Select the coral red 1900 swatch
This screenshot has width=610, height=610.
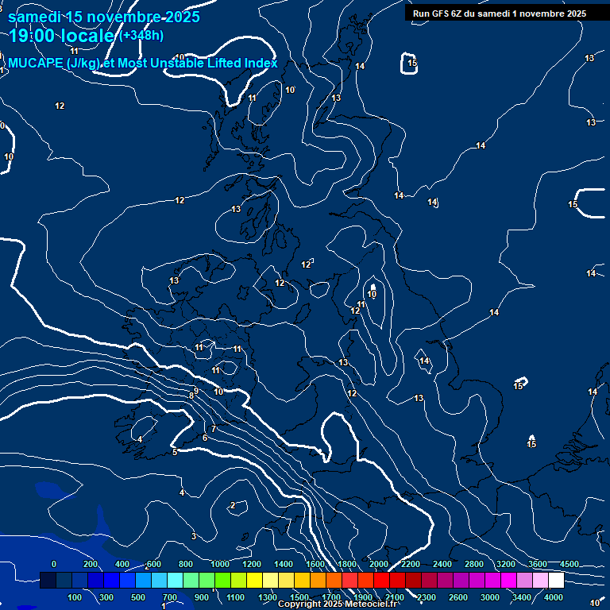point(350,580)
